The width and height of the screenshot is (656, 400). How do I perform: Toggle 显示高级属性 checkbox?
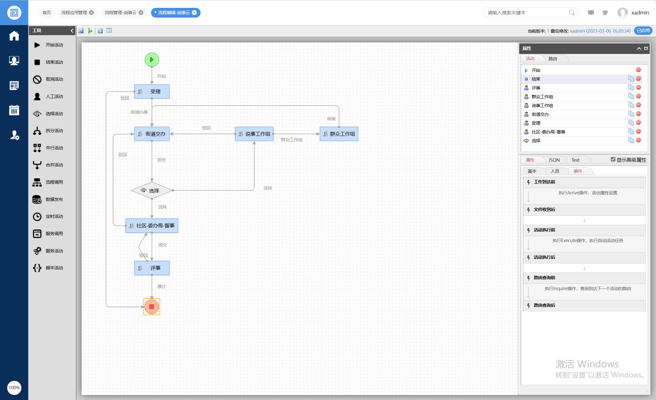(x=613, y=159)
